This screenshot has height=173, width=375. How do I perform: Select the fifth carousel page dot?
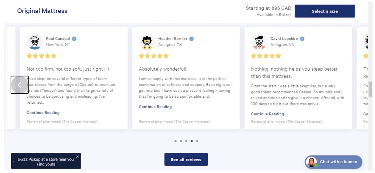pos(197,141)
